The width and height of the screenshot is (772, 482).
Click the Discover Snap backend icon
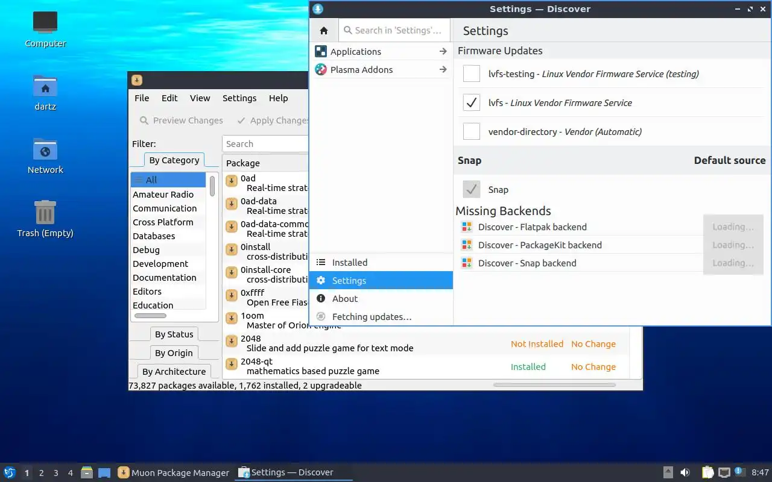click(466, 263)
